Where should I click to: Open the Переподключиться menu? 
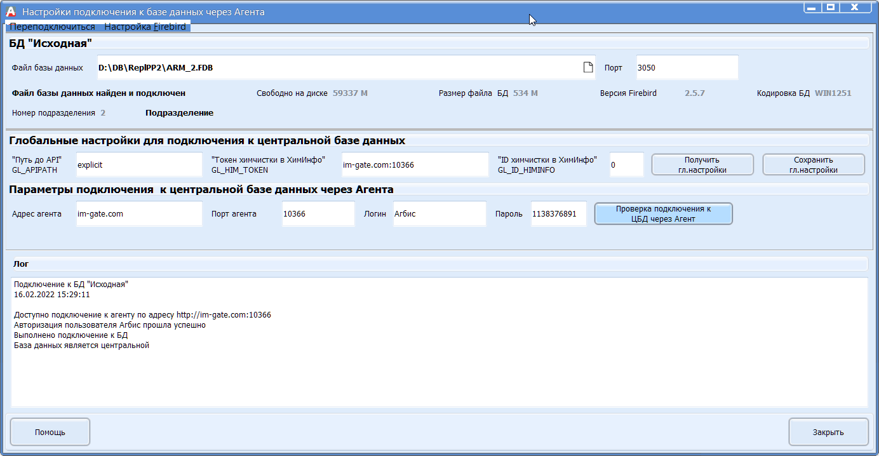coord(52,27)
